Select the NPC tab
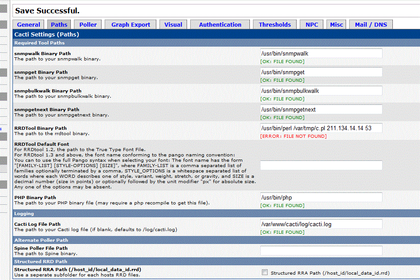Viewport: 420px width, 280px height. [x=312, y=24]
